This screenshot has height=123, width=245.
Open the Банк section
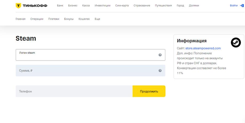tap(60, 6)
